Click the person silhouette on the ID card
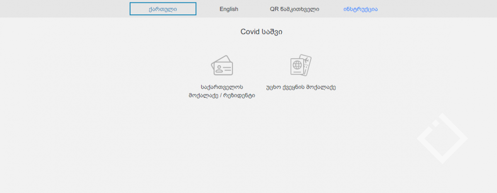 coord(218,68)
